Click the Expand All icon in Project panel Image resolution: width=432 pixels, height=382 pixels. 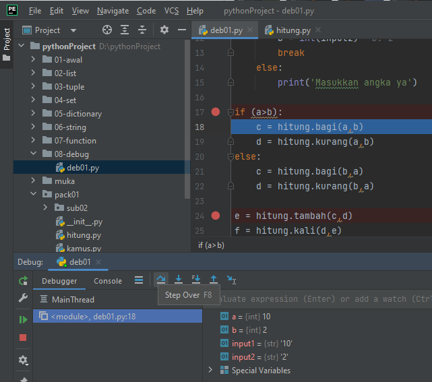[125, 30]
